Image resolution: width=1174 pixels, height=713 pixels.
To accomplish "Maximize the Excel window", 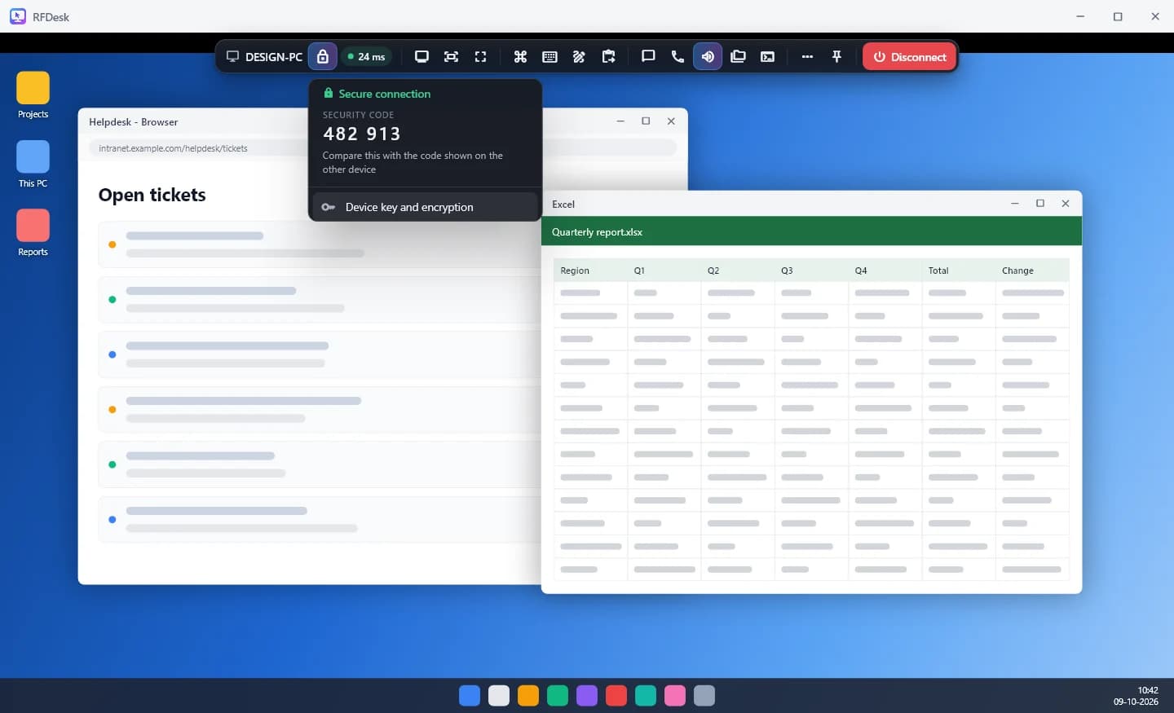I will (x=1040, y=204).
